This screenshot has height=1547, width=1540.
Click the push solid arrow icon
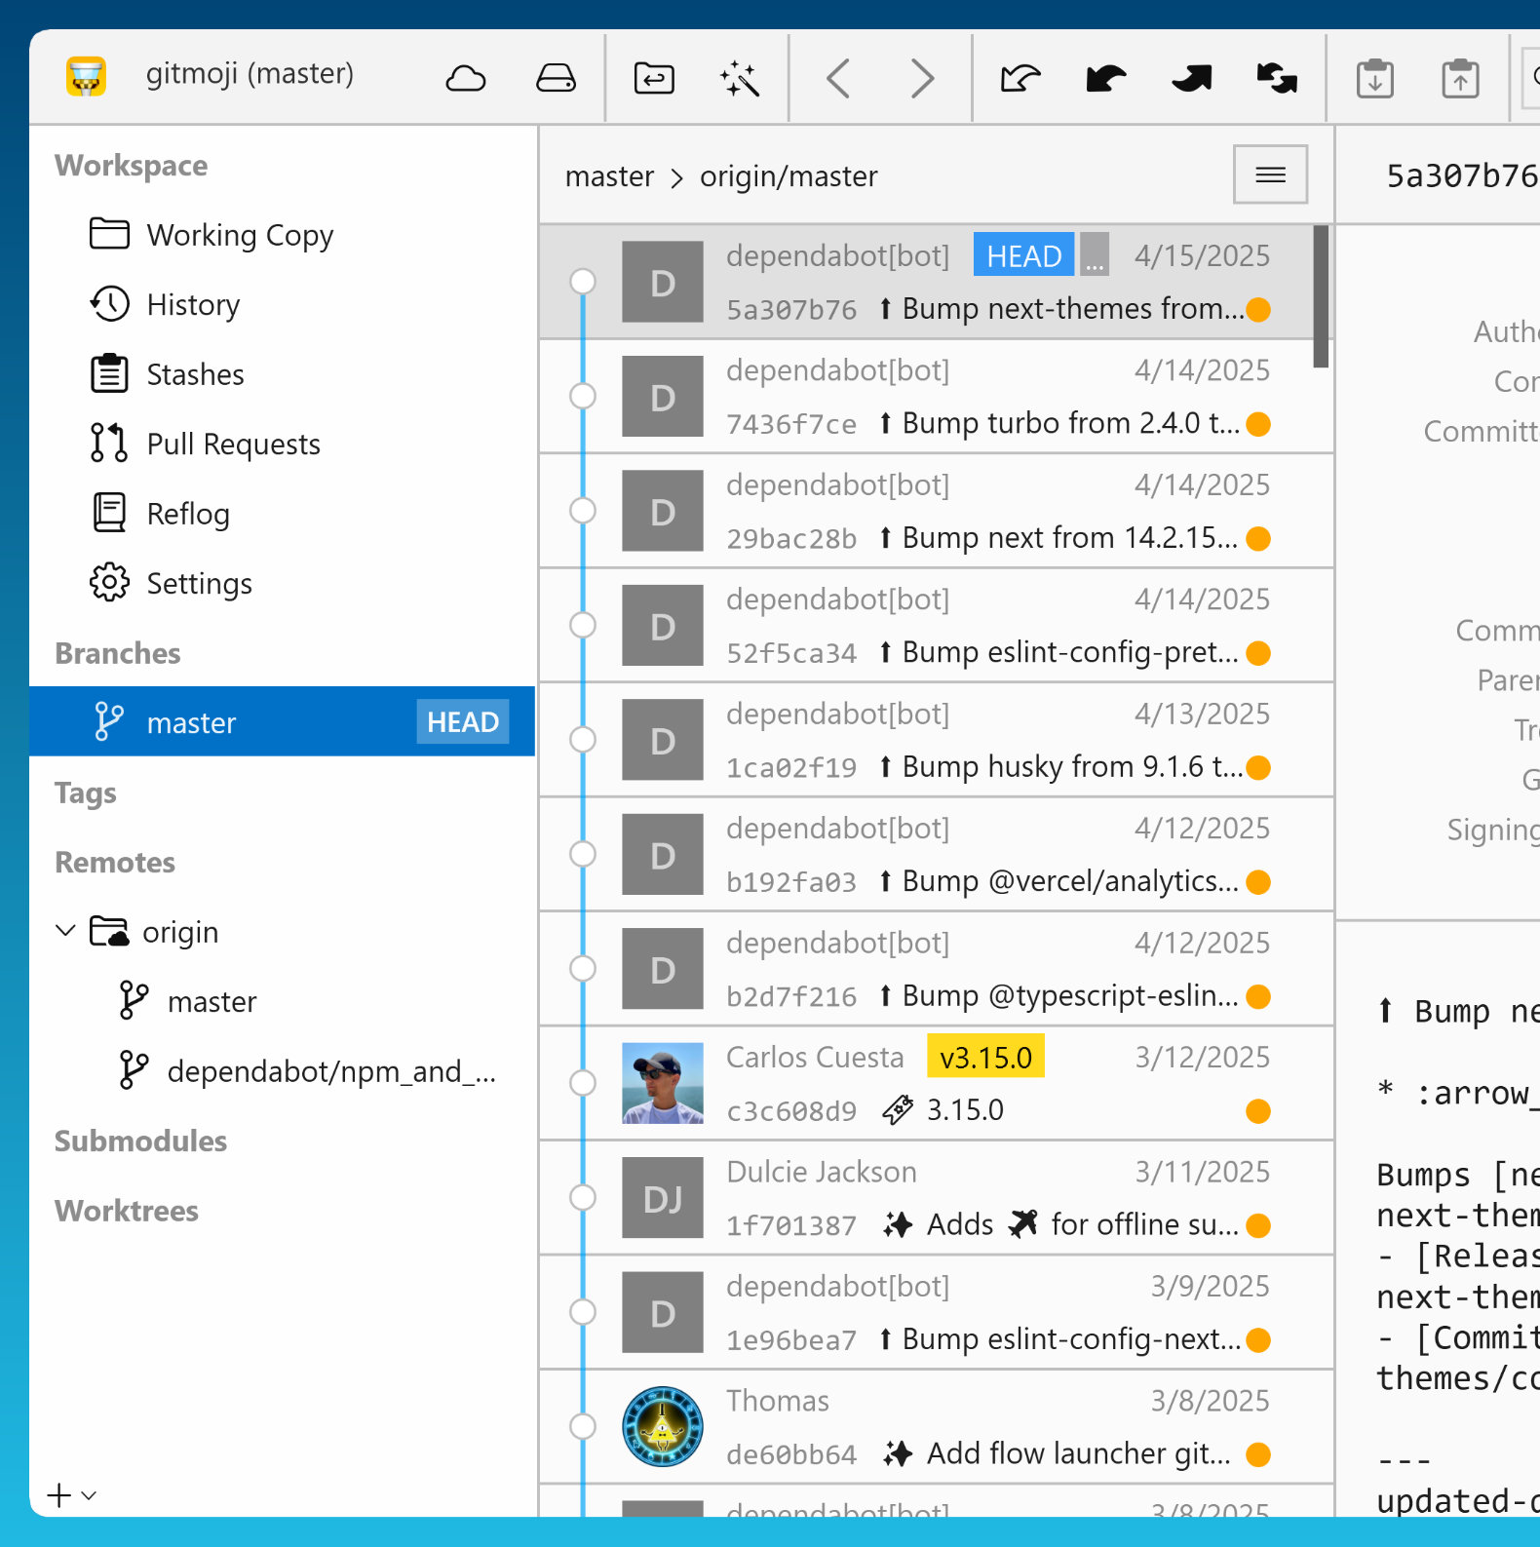(1191, 78)
